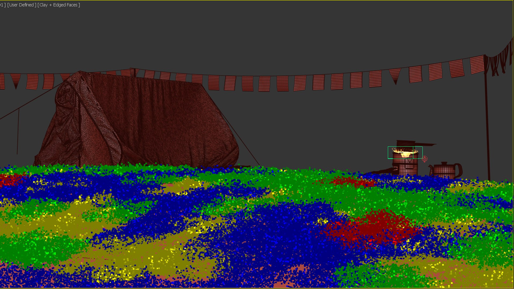Select the red flame helper icon beside stove

424,159
